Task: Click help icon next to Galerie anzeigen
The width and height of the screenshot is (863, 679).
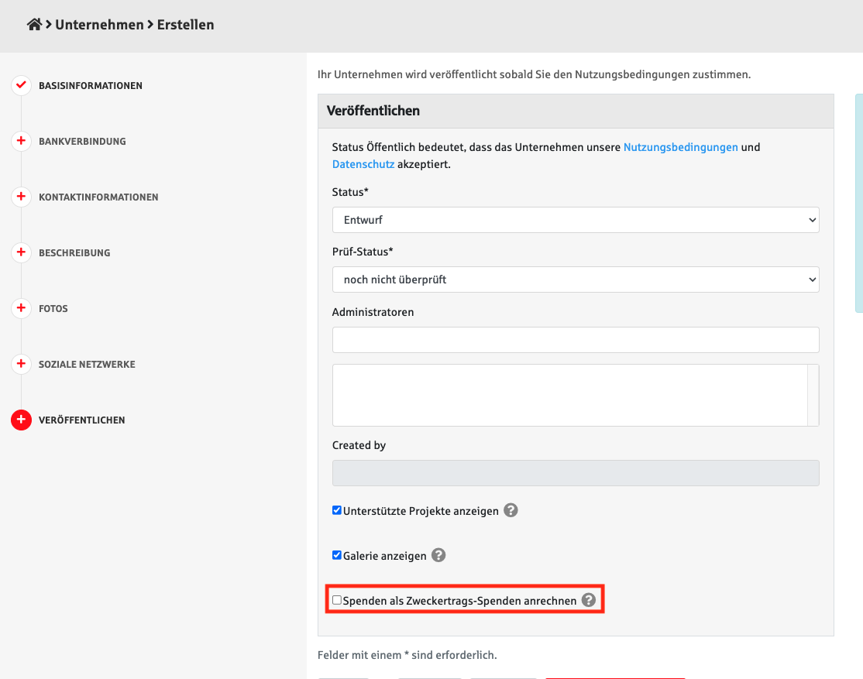Action: click(x=438, y=555)
